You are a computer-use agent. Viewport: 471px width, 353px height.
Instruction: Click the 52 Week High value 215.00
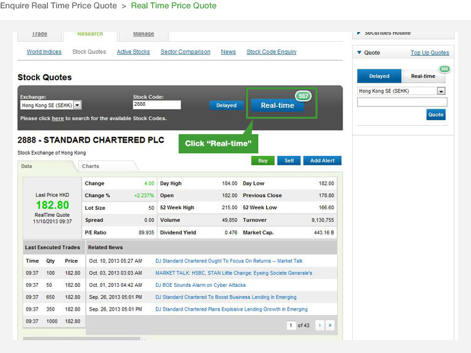click(229, 207)
